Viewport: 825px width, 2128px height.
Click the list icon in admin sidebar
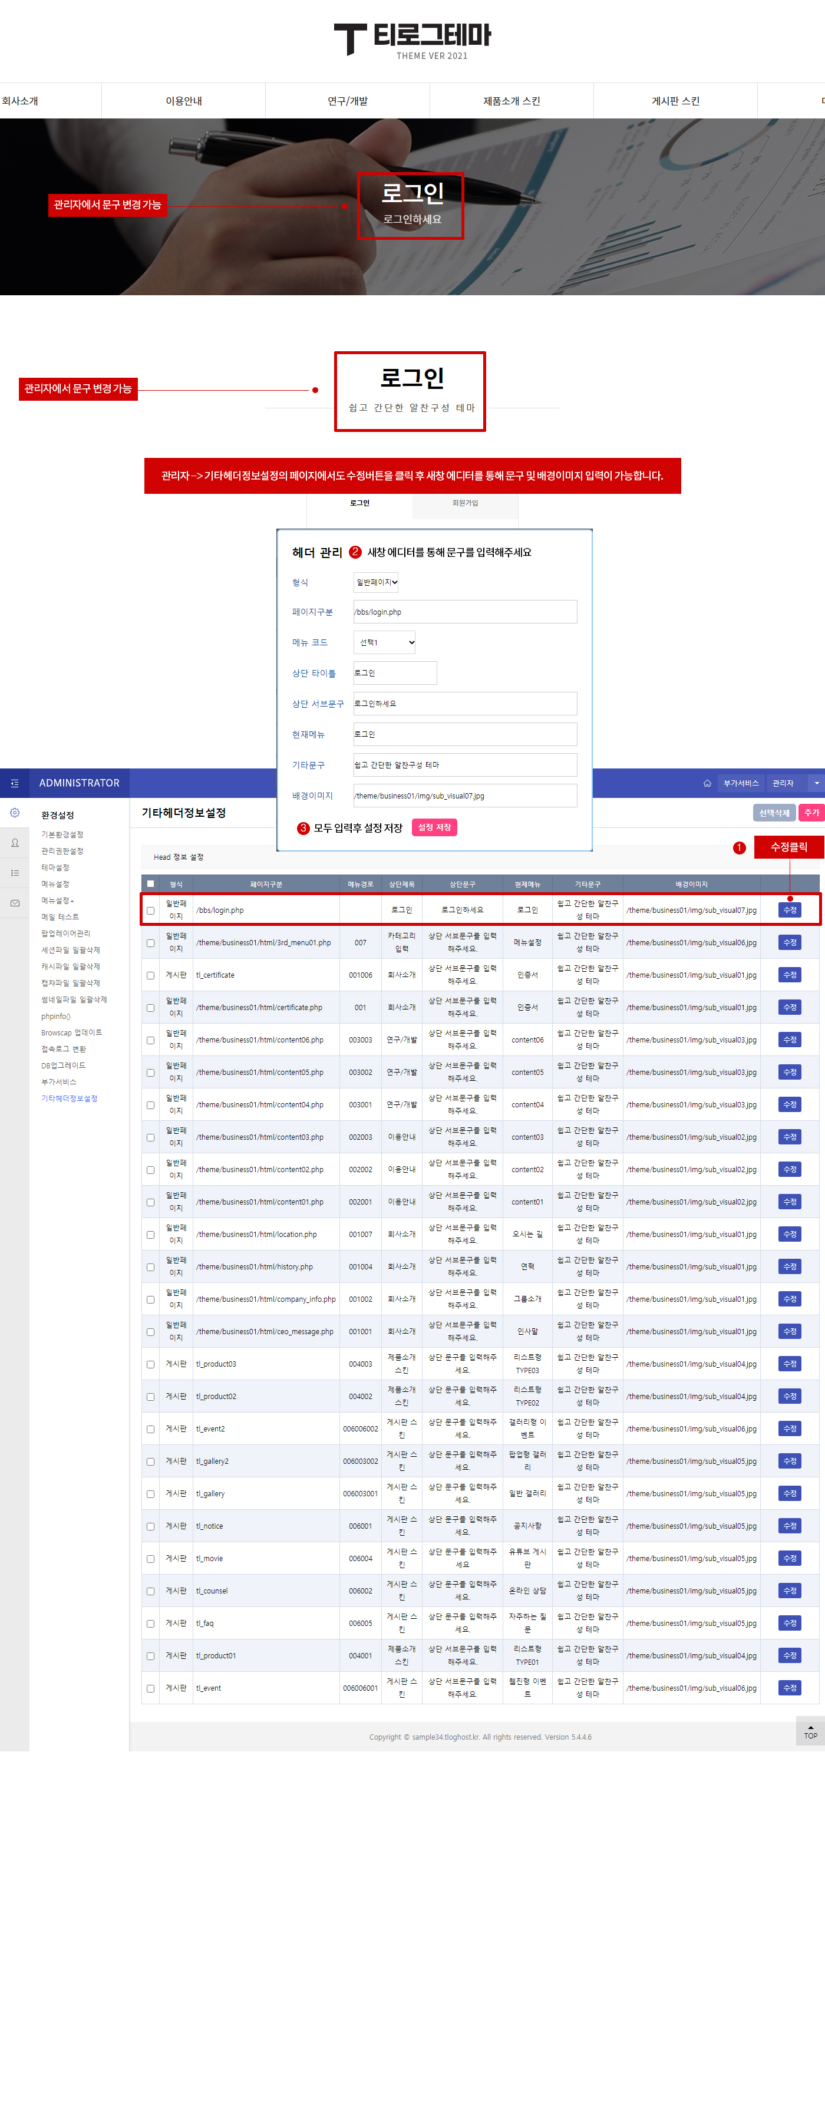pos(15,872)
